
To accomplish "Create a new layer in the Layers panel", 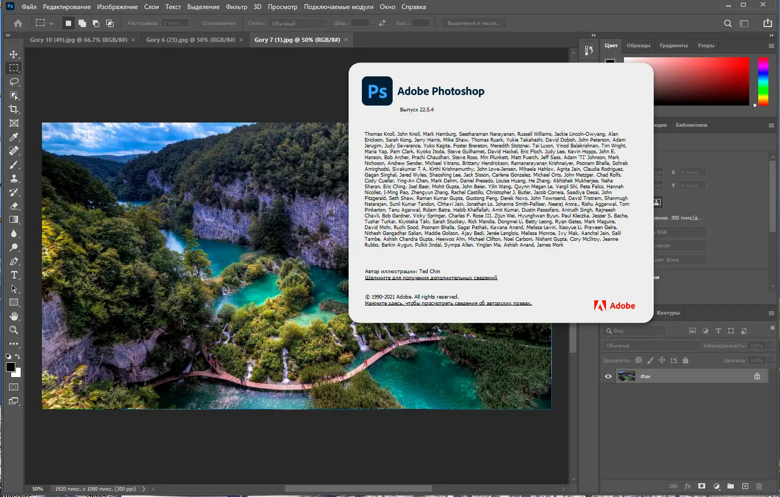I will tap(745, 485).
